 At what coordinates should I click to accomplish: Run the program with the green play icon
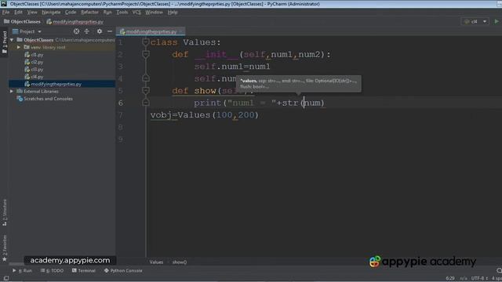click(x=497, y=21)
